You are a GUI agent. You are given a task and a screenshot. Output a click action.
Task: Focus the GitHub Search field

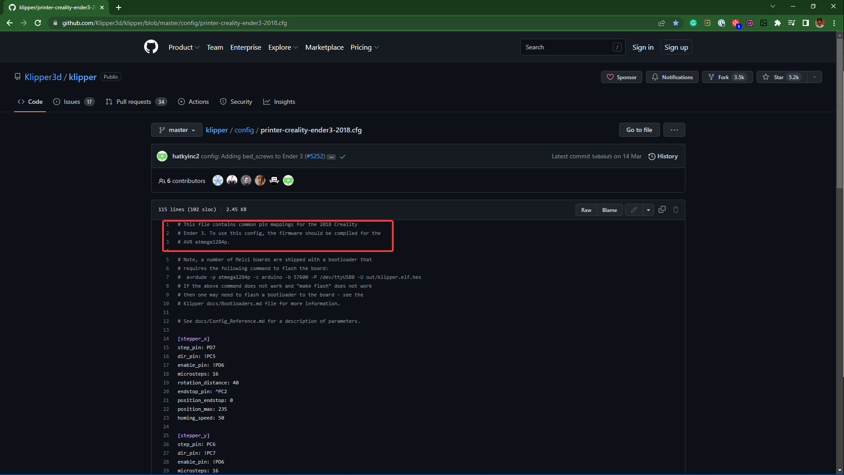click(572, 47)
